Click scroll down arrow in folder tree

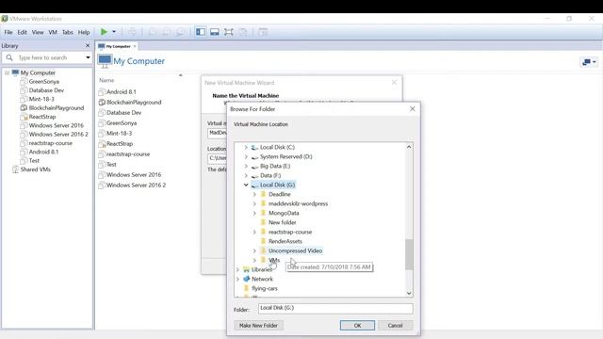(x=409, y=293)
